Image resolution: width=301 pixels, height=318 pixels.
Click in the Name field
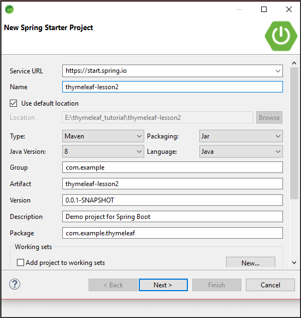point(173,87)
